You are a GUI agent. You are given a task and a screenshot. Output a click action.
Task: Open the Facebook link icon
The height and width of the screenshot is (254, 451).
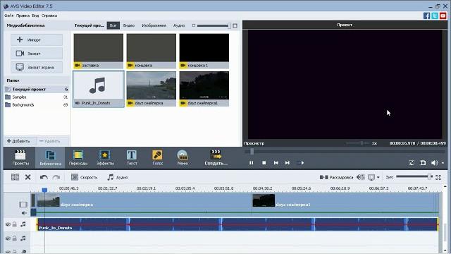426,16
